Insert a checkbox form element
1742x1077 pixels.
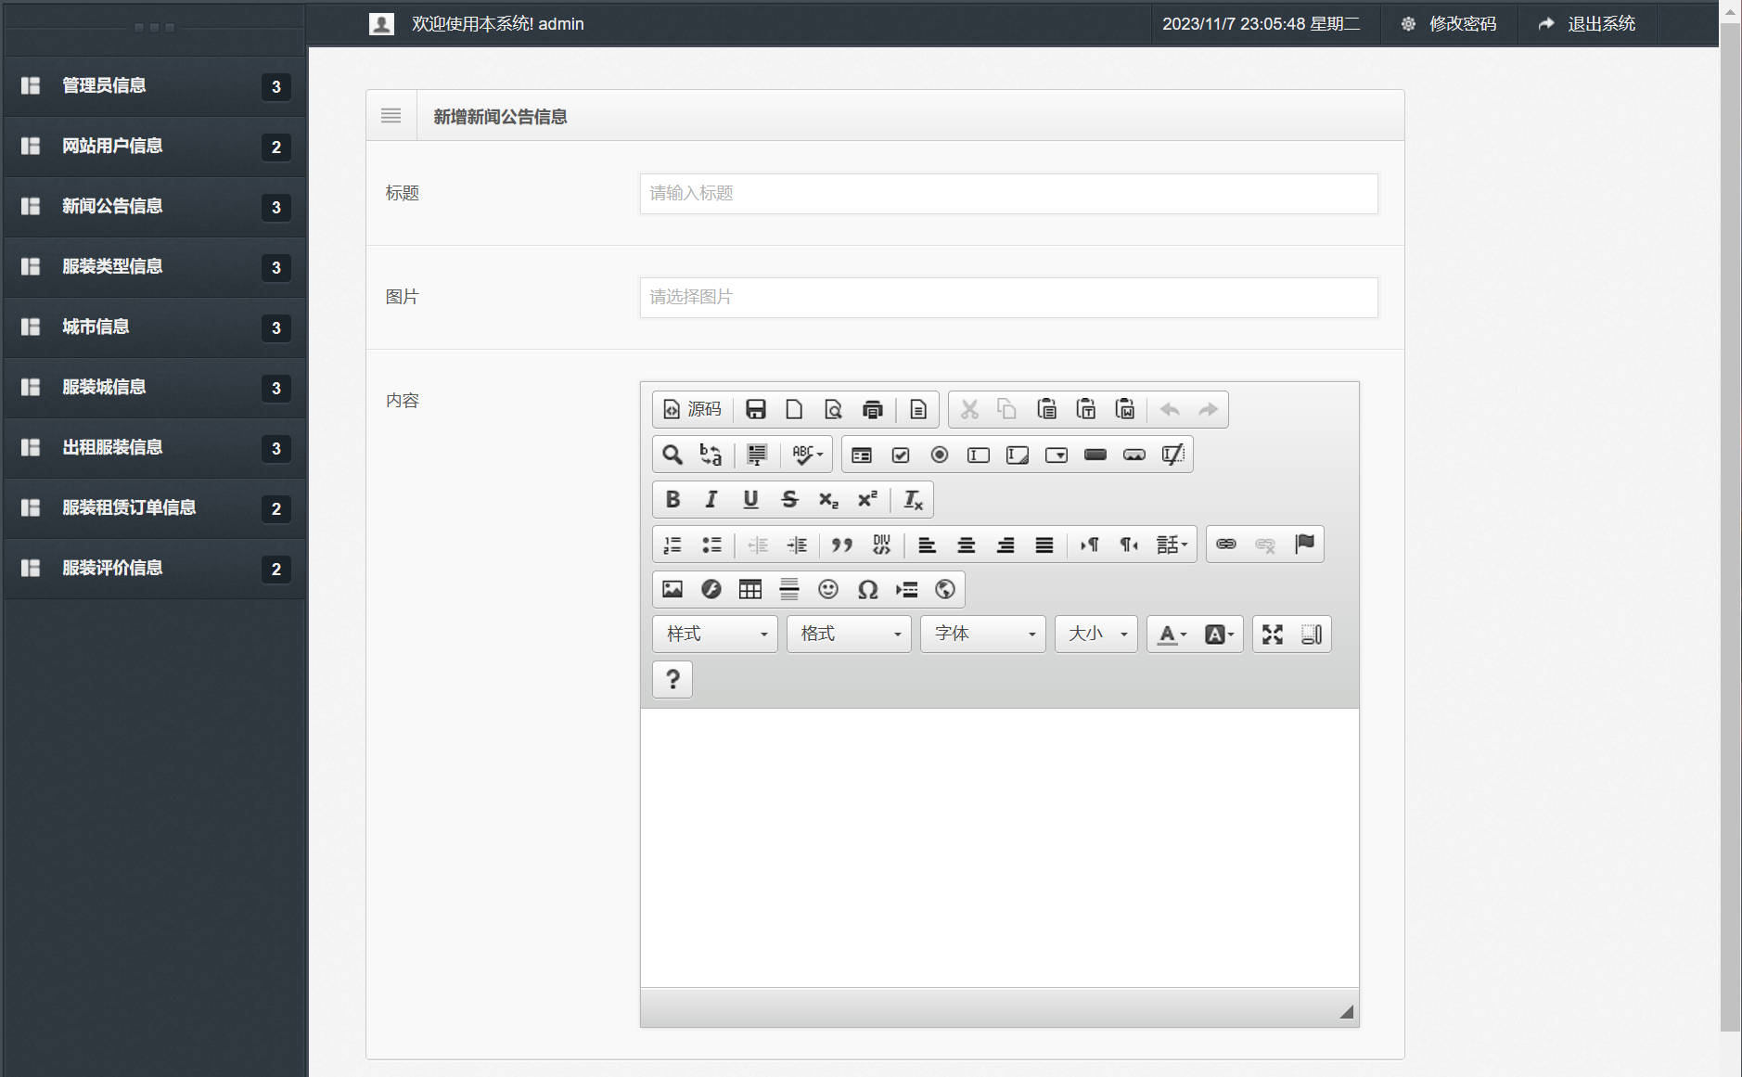click(x=900, y=455)
